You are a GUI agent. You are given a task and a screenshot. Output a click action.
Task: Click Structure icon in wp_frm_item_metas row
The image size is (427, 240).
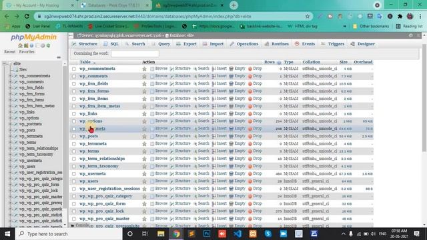pos(172,106)
